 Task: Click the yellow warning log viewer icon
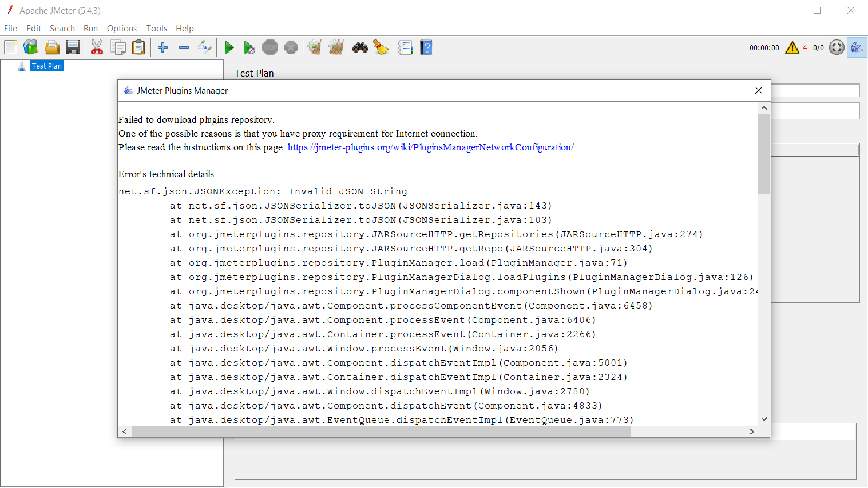click(x=792, y=48)
